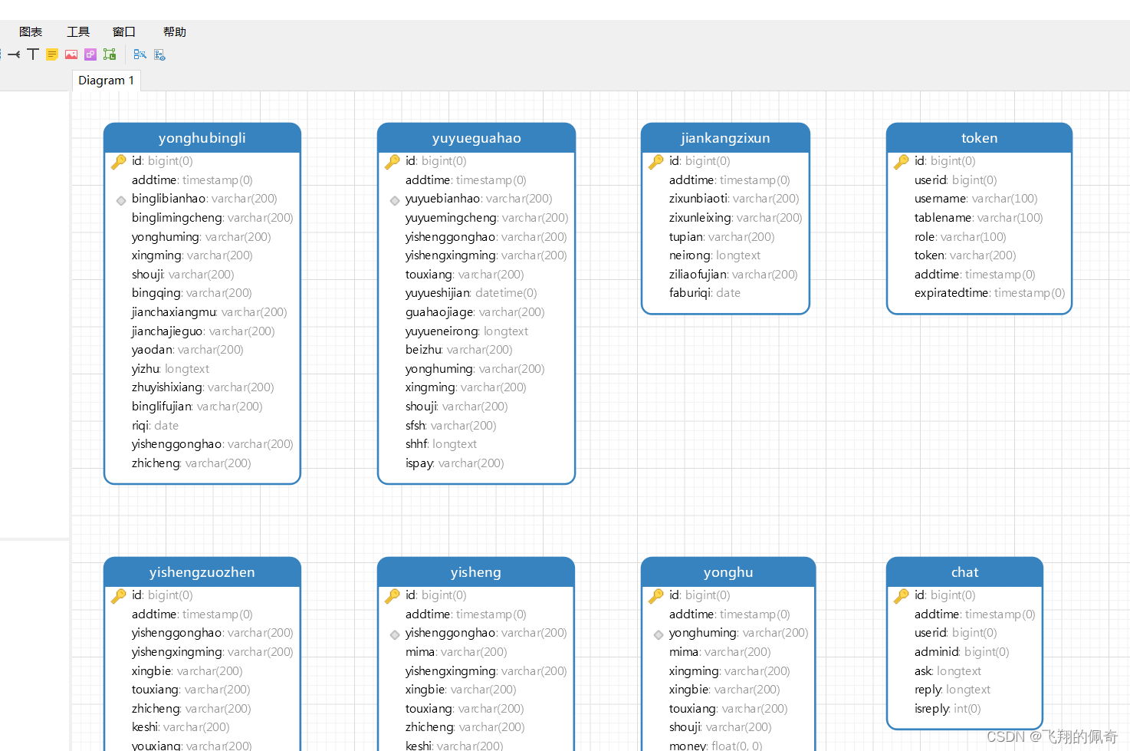Click the guahaojiage field row
The image size is (1130, 751).
point(475,312)
